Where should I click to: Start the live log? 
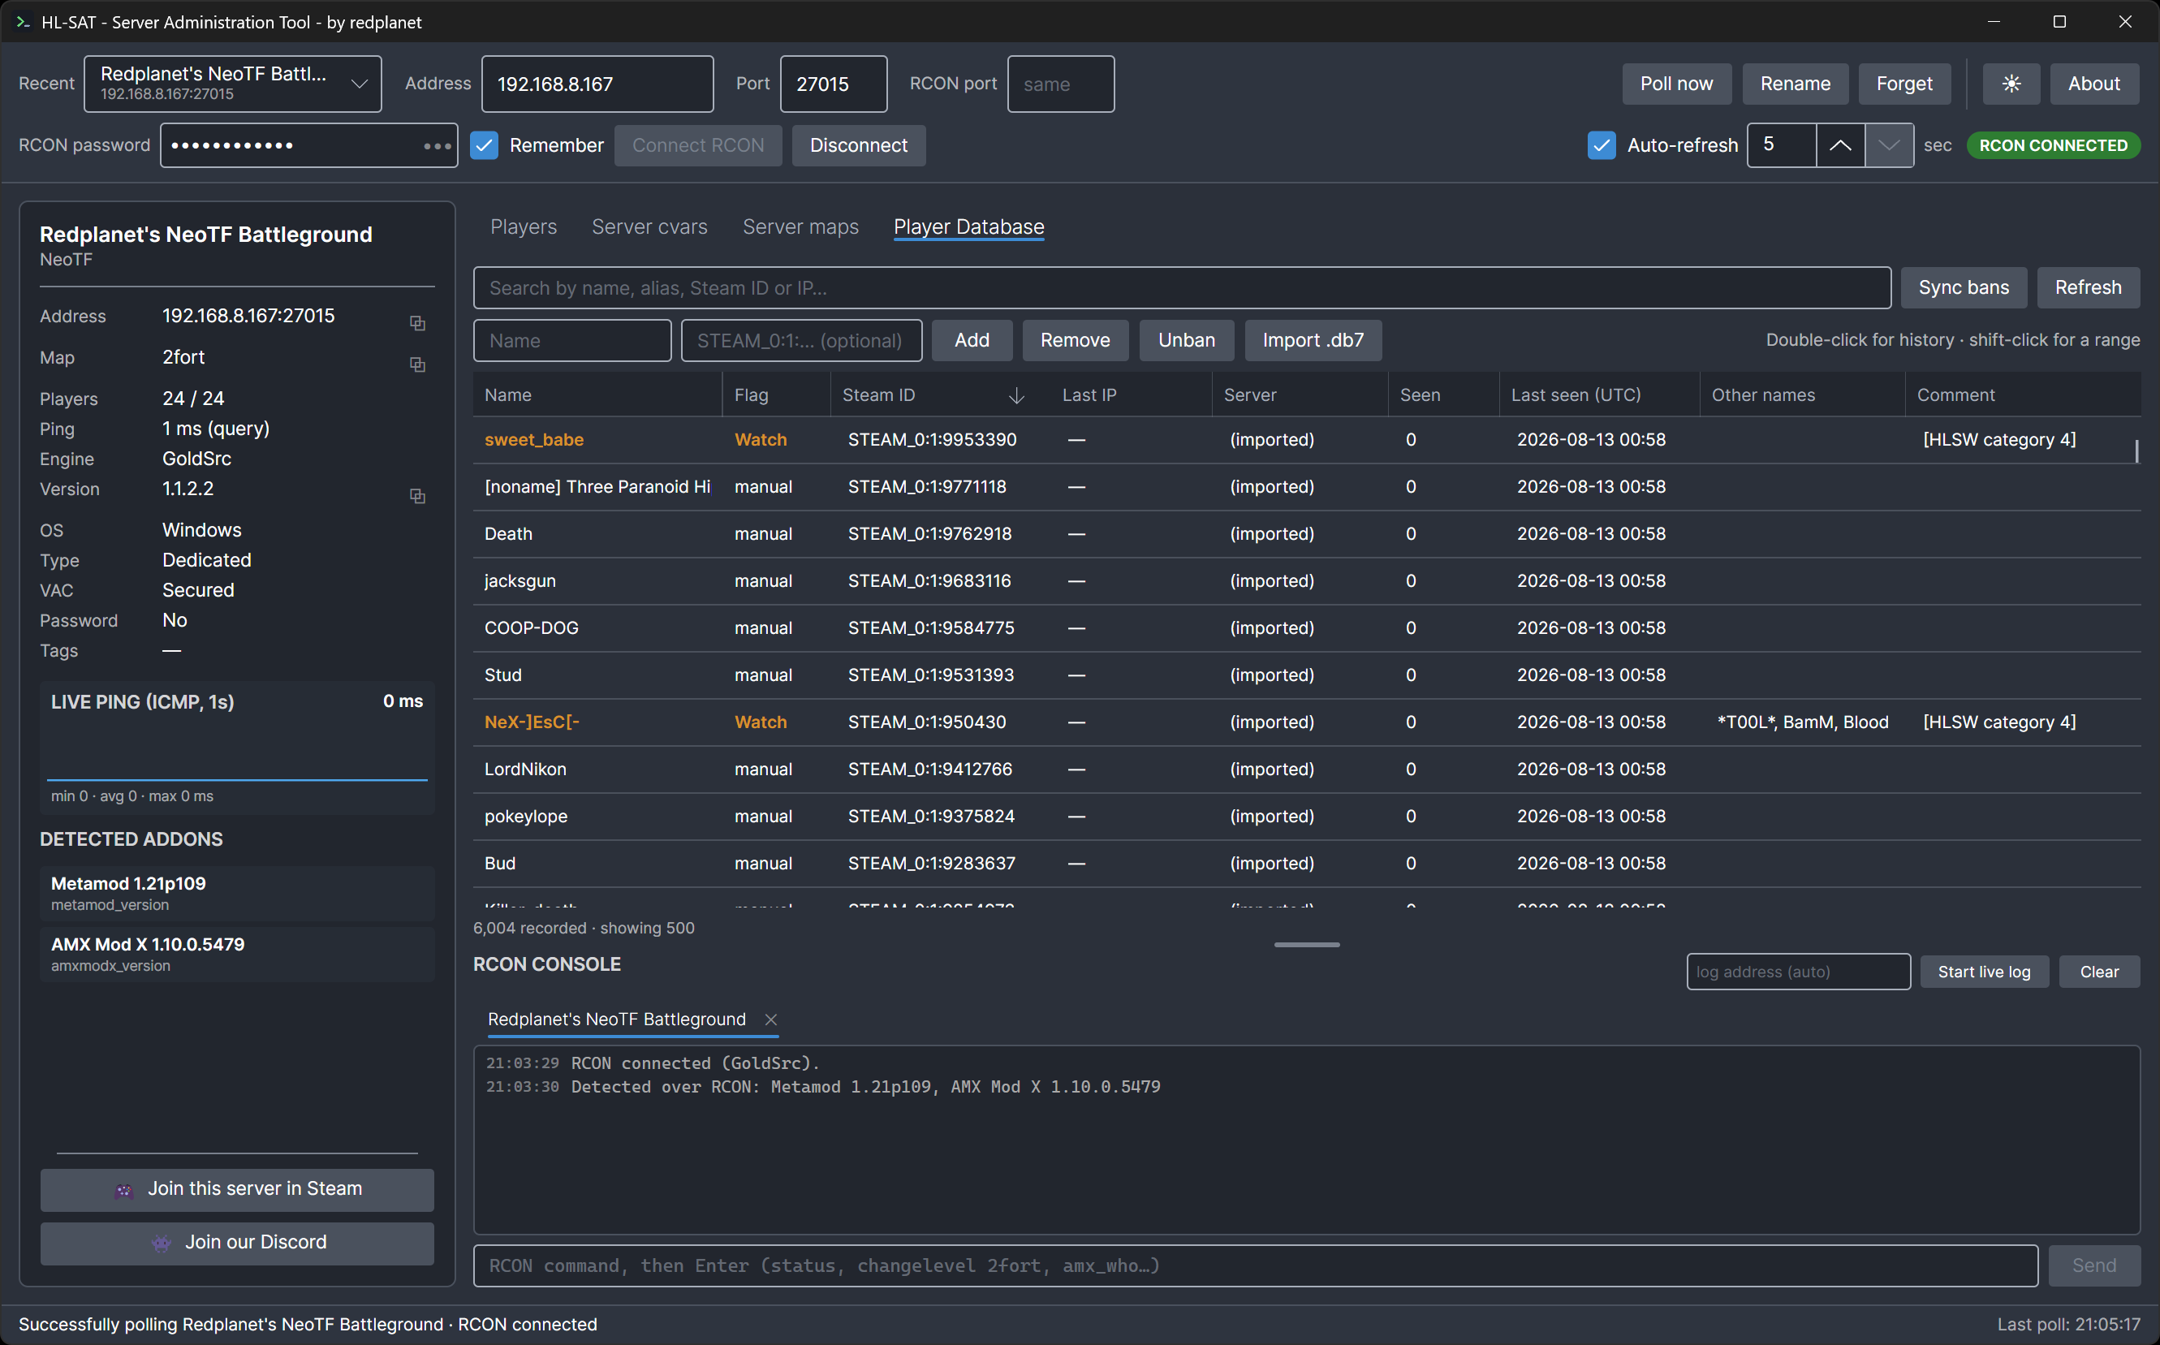1984,972
